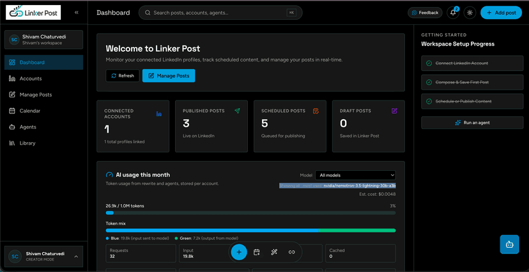Click the Run an agent button
This screenshot has height=272, width=529.
[x=472, y=123]
